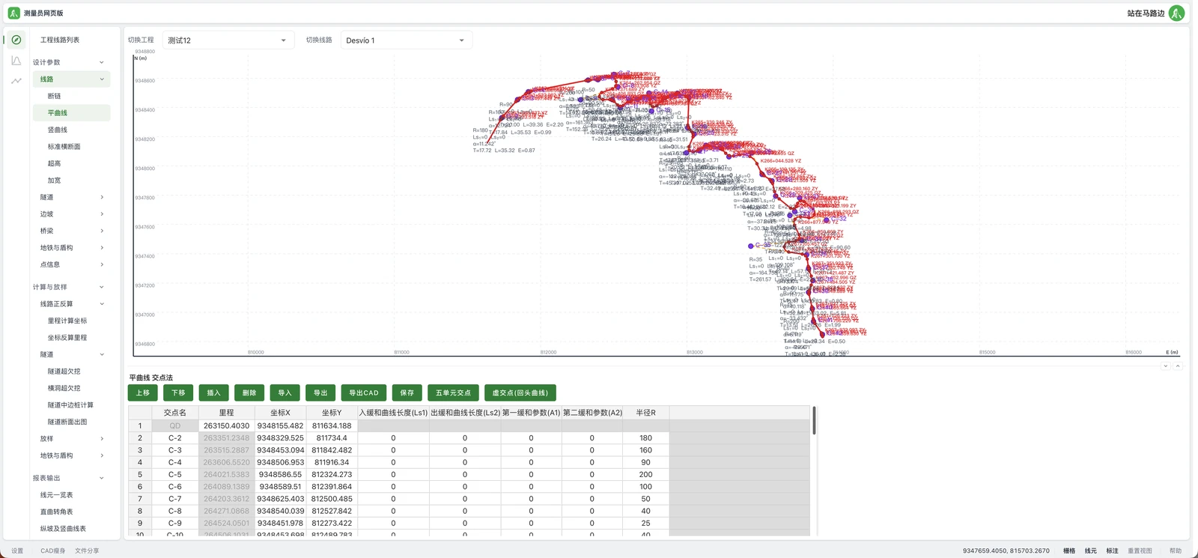
Task: Click the 保存 save button
Action: (x=407, y=392)
